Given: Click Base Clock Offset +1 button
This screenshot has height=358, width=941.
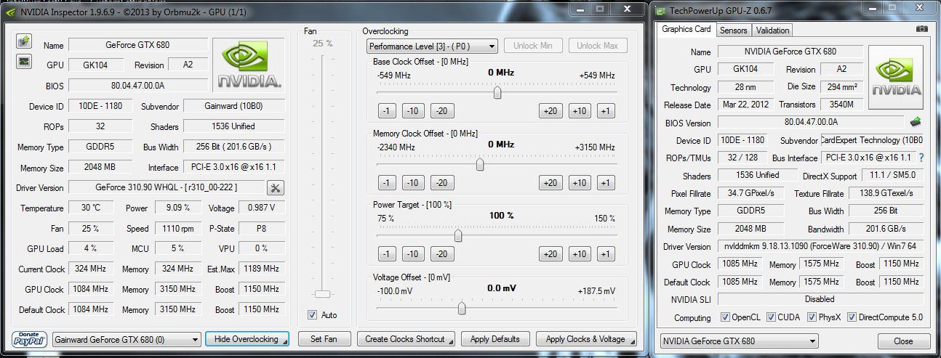Looking at the screenshot, I should pyautogui.click(x=605, y=111).
